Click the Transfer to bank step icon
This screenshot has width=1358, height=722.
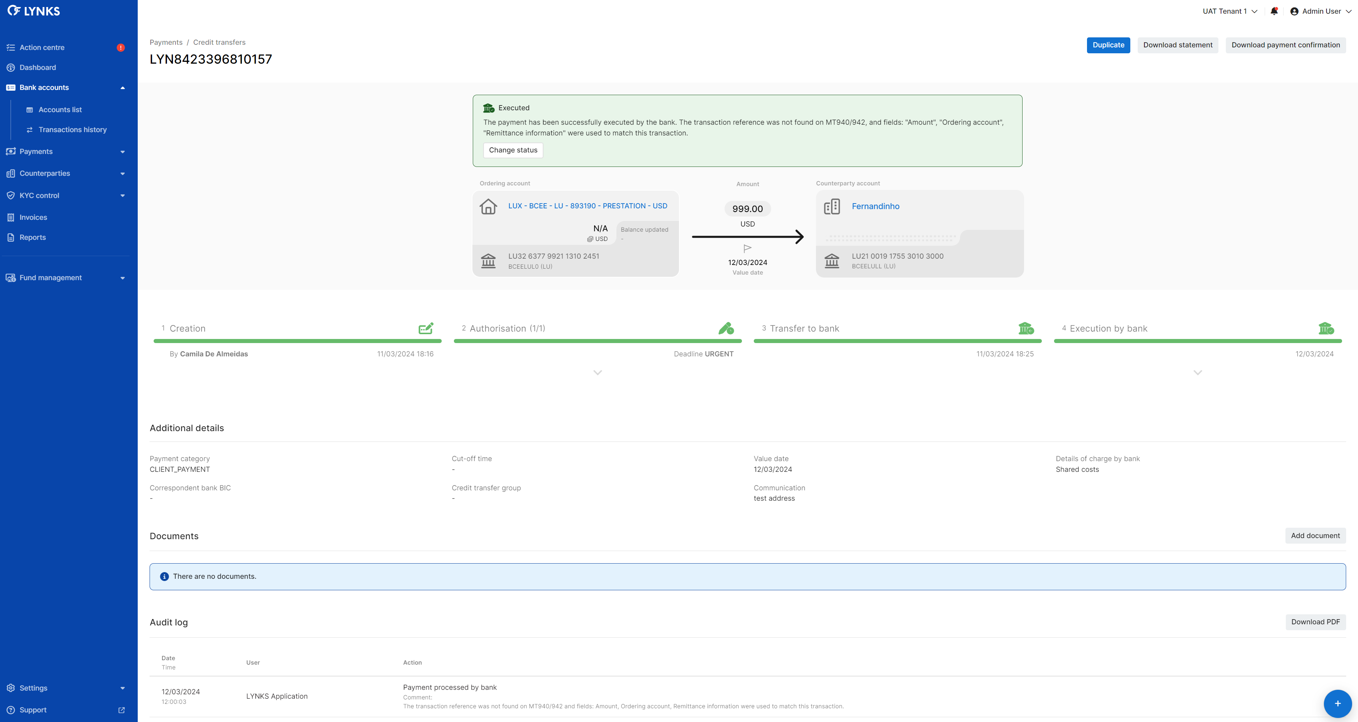pos(1026,328)
